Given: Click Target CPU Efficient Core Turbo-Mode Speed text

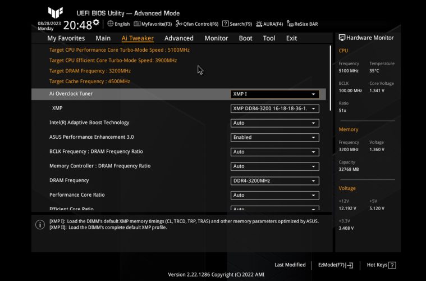Looking at the screenshot, I should point(113,60).
